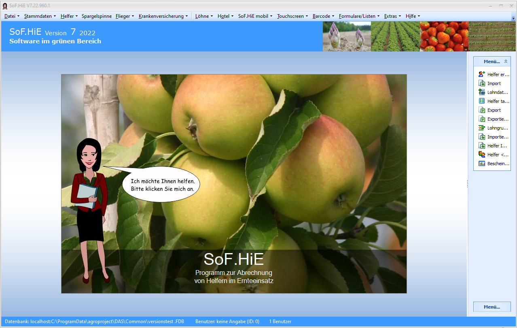Click the Export icon in side menu

(481, 110)
